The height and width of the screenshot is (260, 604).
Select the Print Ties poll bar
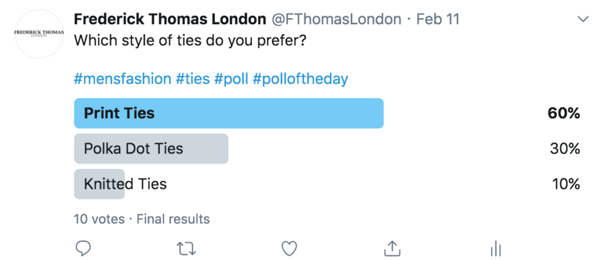pos(229,114)
